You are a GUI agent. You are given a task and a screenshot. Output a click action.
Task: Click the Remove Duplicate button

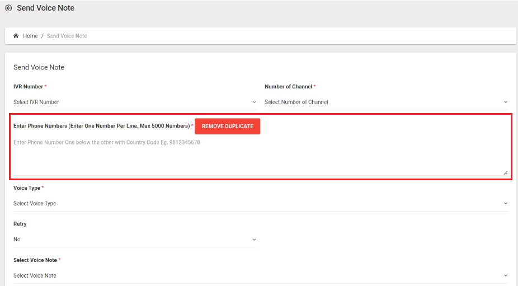click(x=227, y=126)
